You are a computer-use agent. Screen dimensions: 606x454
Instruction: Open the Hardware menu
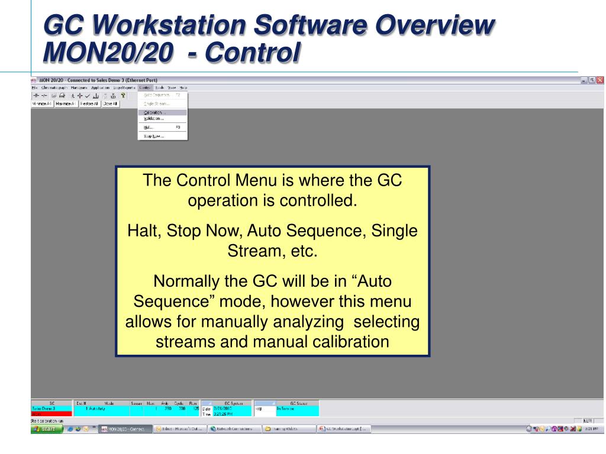tap(79, 87)
